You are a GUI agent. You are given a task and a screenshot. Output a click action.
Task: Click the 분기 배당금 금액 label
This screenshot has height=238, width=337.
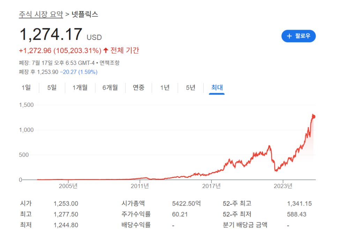tap(245, 225)
